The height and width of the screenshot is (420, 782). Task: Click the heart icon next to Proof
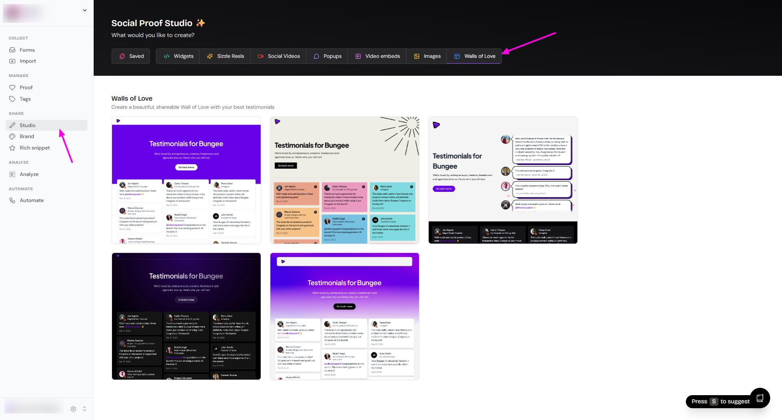pyautogui.click(x=12, y=88)
